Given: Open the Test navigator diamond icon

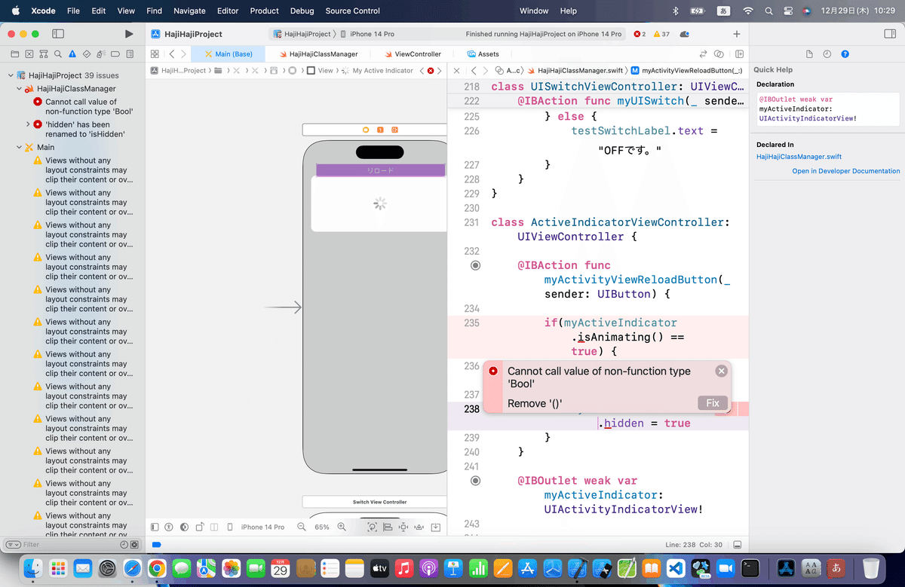Looking at the screenshot, I should tap(87, 54).
